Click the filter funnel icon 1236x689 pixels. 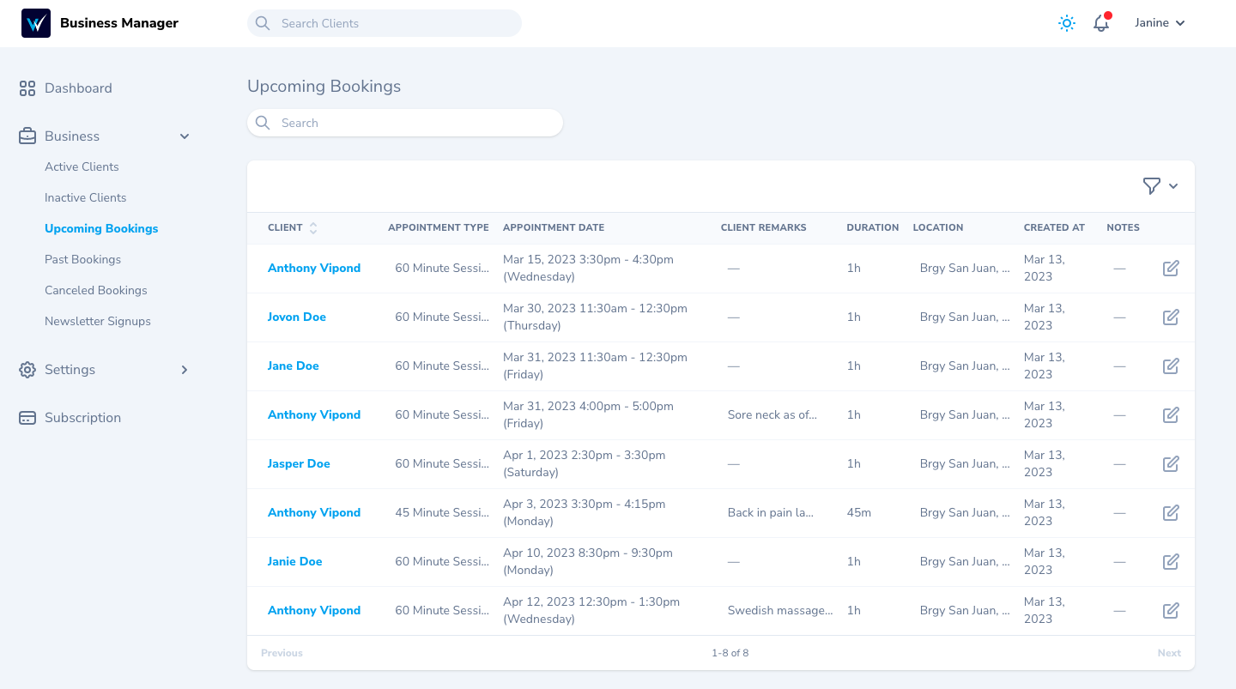click(x=1152, y=186)
